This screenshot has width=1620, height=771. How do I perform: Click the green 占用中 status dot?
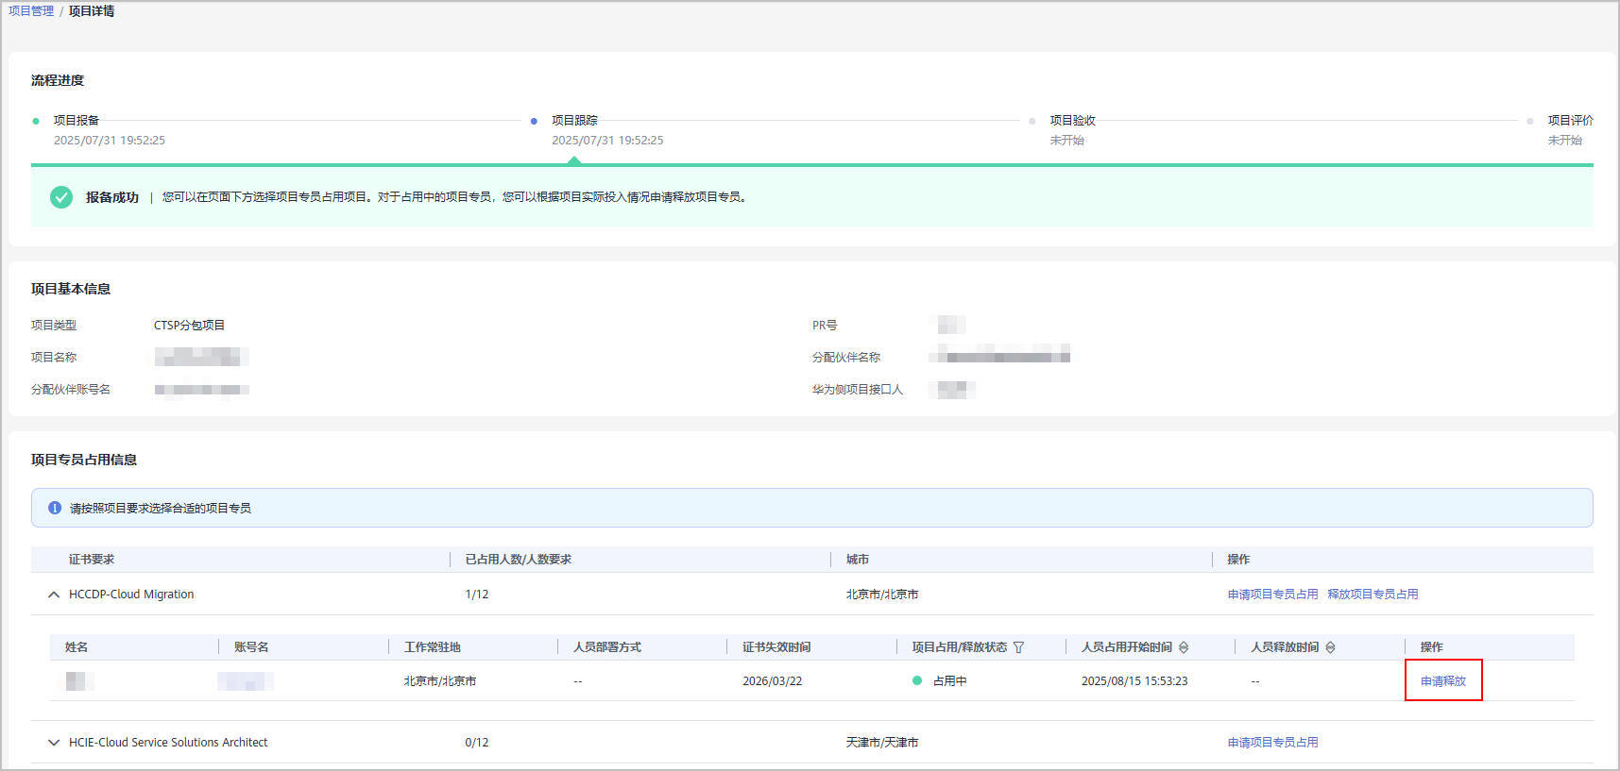tap(916, 680)
